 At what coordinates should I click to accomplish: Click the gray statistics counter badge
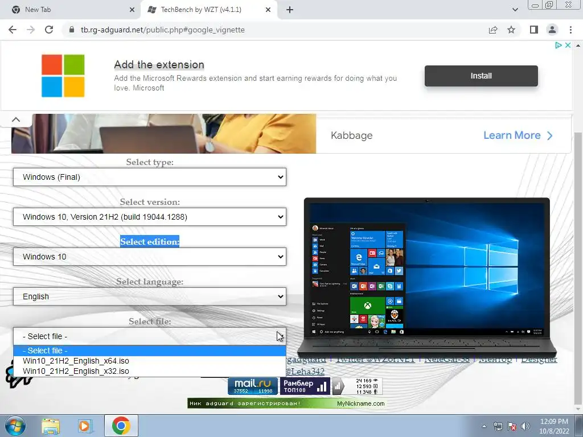(x=357, y=386)
